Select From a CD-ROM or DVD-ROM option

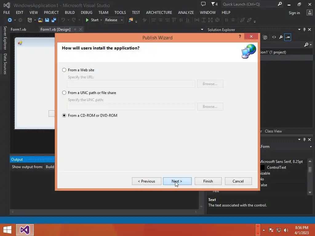click(x=64, y=116)
